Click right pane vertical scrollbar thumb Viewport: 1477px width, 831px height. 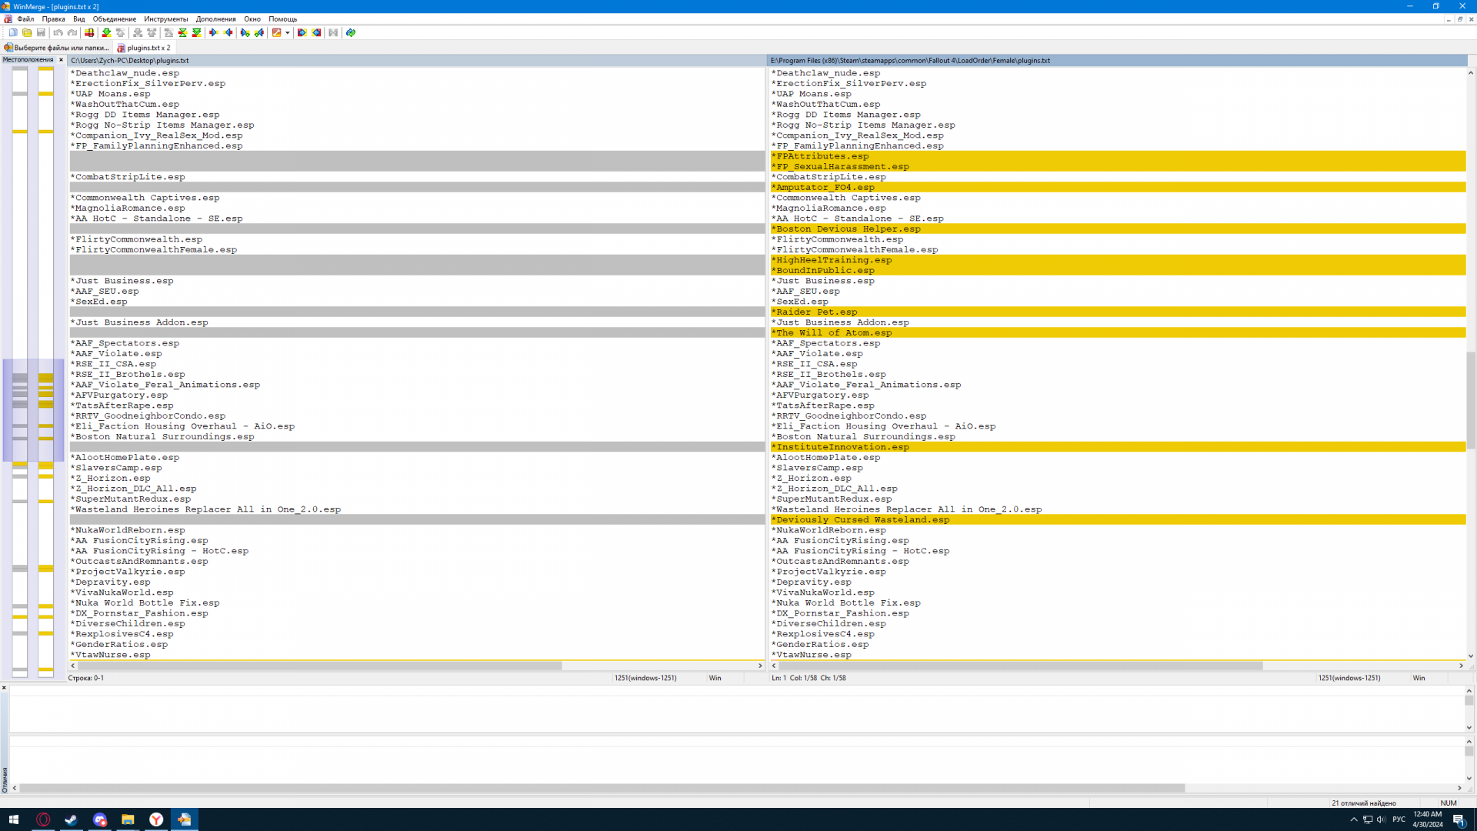click(1470, 400)
